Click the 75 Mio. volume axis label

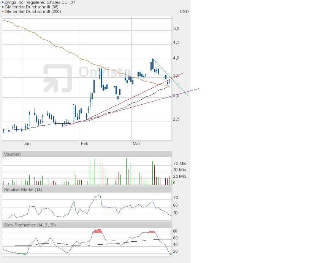tap(180, 163)
